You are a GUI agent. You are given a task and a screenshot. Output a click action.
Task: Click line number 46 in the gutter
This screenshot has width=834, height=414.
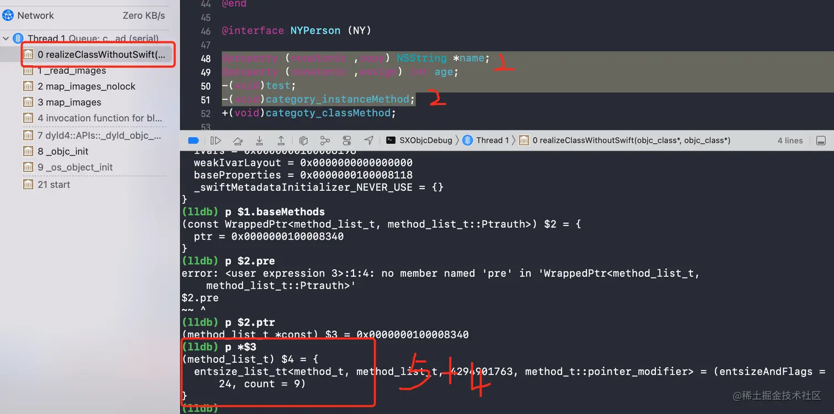[205, 31]
